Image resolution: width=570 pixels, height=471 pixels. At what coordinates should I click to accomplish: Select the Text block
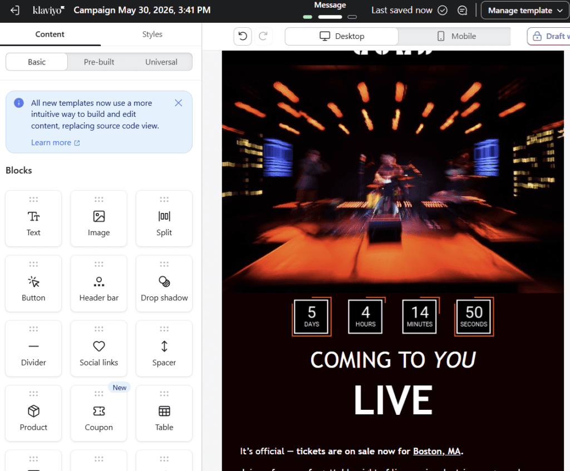33,218
